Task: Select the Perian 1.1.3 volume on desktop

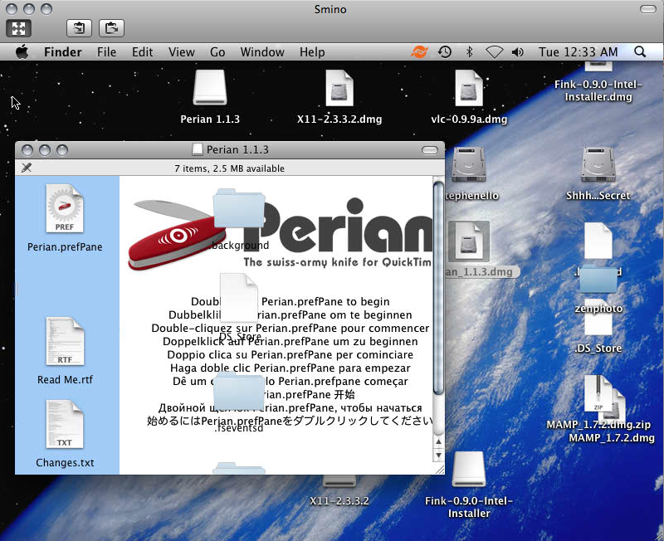Action: click(210, 87)
